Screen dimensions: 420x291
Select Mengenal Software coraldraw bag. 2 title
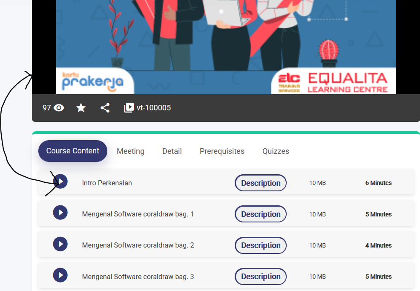tap(138, 245)
